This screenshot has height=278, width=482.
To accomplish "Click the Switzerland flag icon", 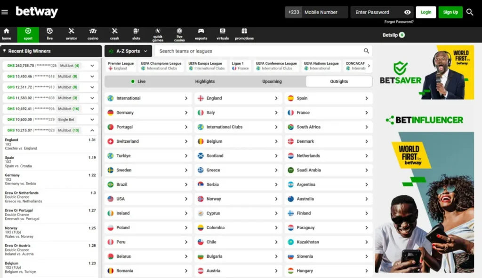I will tap(110, 141).
